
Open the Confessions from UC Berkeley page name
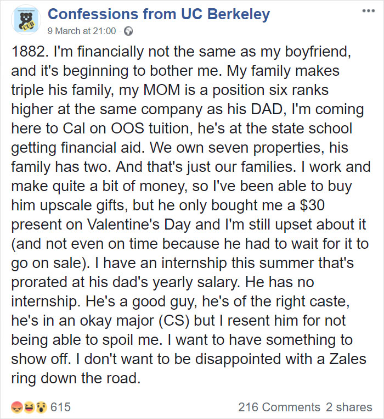pyautogui.click(x=159, y=14)
